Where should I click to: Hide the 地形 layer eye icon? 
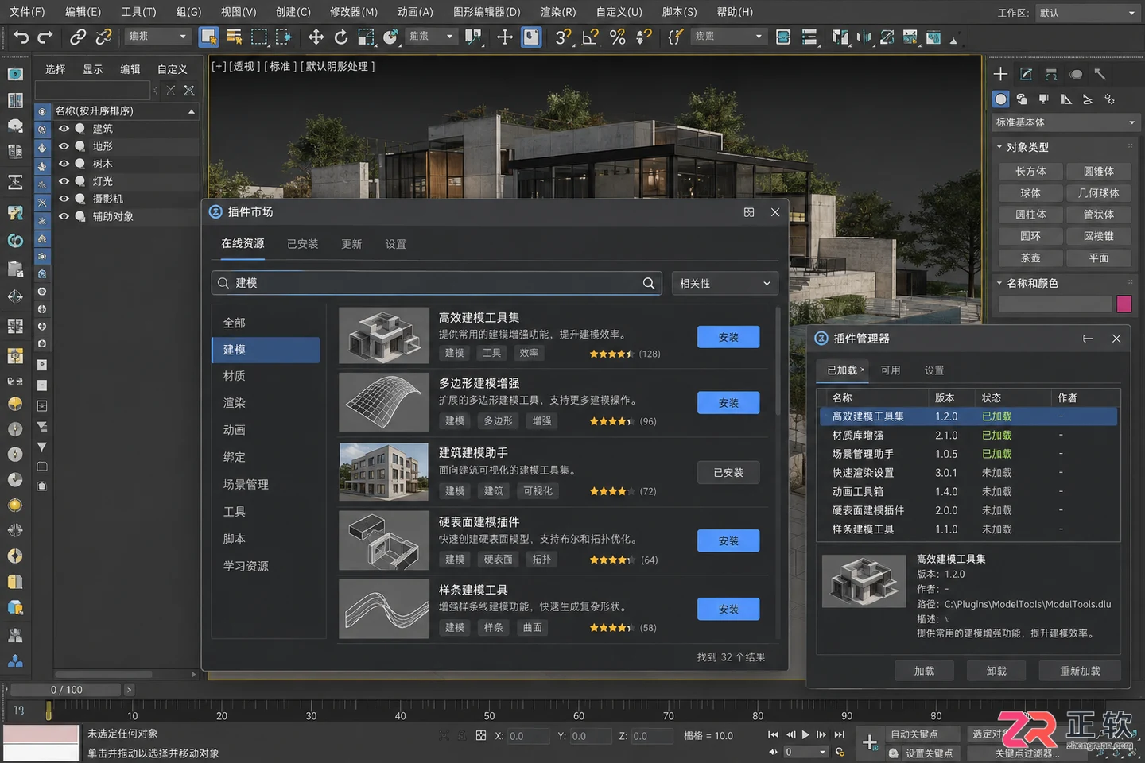64,146
